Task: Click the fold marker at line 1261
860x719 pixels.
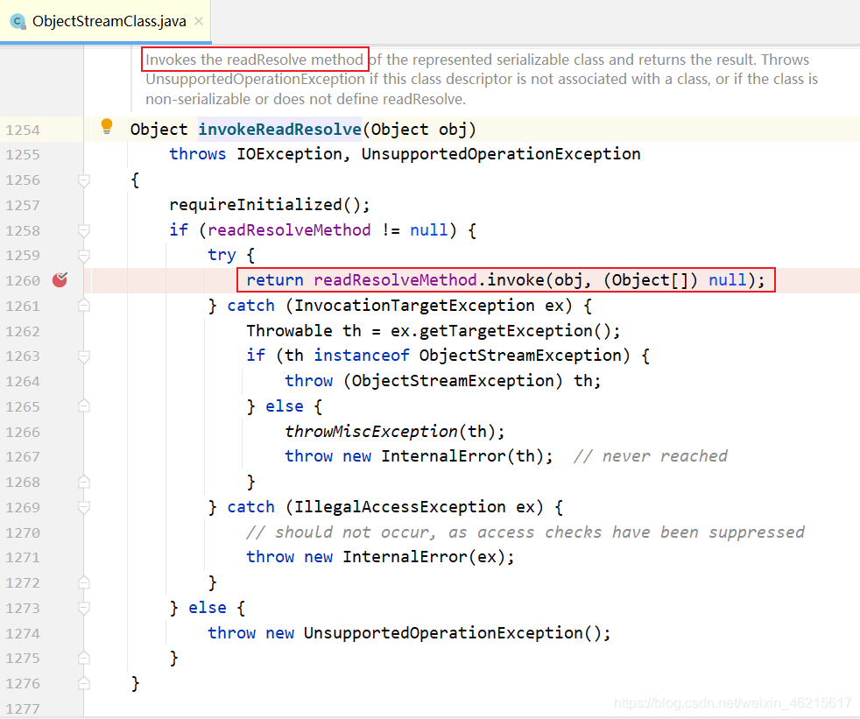Action: point(84,306)
